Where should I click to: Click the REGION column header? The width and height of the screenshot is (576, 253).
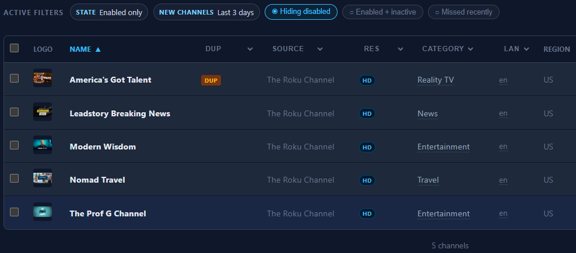pyautogui.click(x=557, y=49)
